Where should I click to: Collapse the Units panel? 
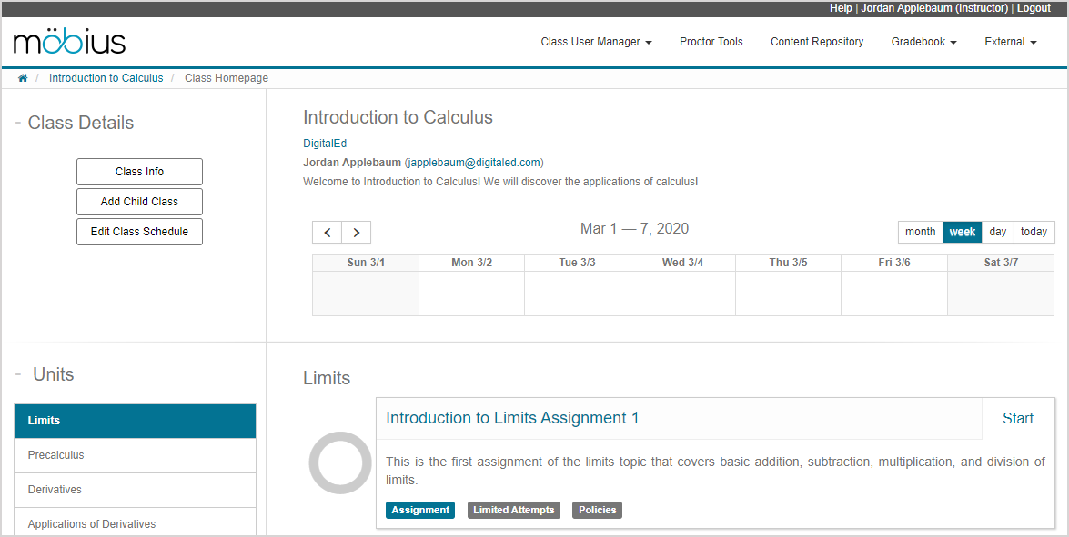click(17, 374)
